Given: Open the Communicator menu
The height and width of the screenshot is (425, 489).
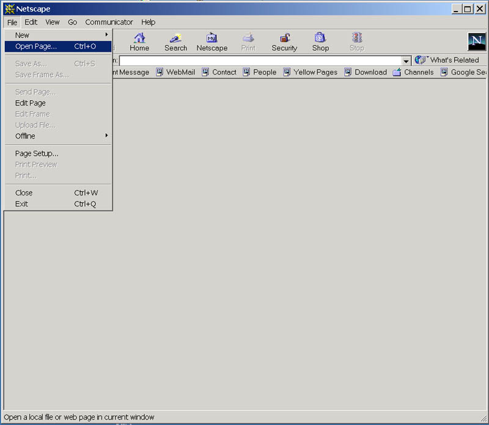Looking at the screenshot, I should (x=109, y=22).
